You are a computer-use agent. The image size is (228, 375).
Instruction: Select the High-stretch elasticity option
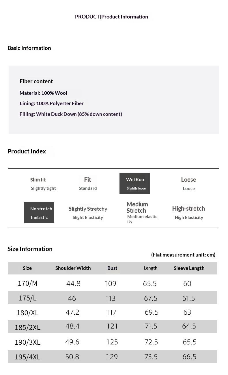click(x=189, y=213)
